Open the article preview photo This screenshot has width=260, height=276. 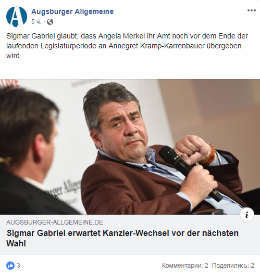[130, 147]
